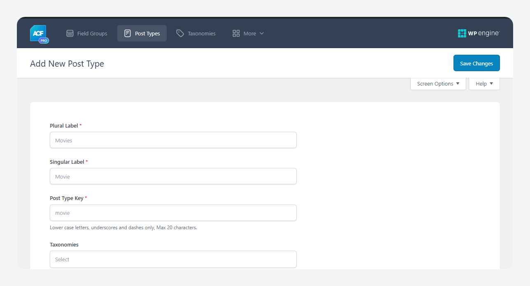Screen dimensions: 530x286
Task: Click the Taxonomies tag icon
Action: pos(180,33)
